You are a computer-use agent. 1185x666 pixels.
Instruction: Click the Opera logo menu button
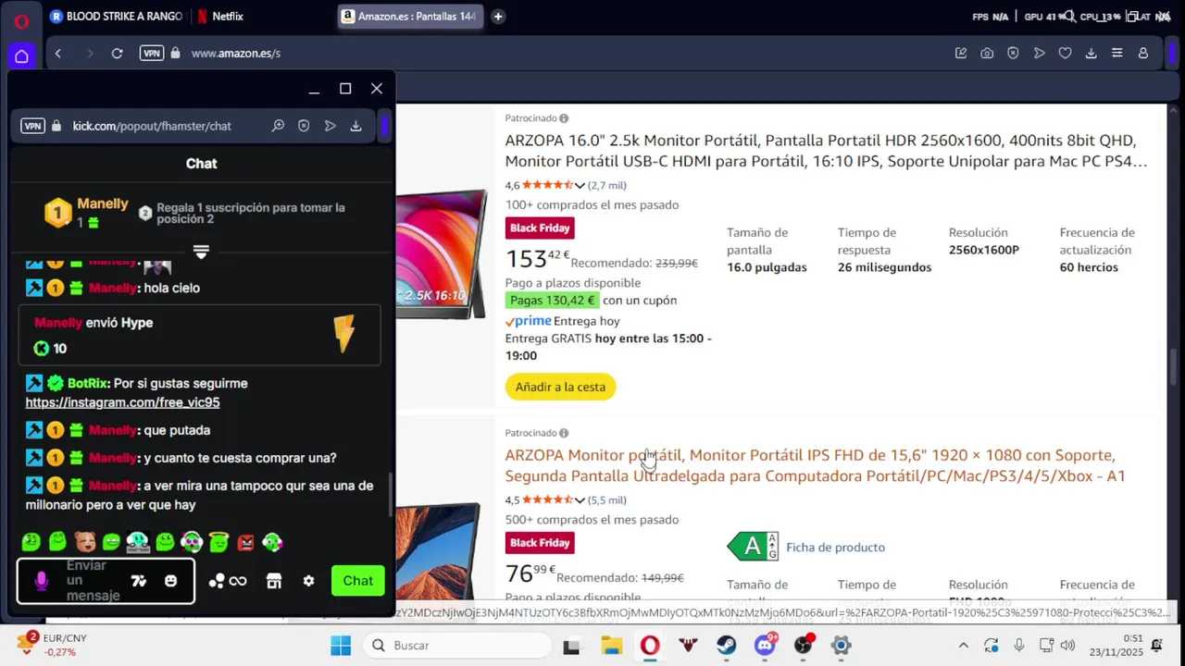(21, 20)
